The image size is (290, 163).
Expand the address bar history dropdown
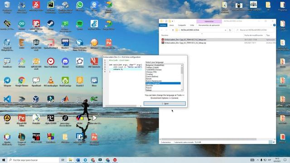(x=225, y=30)
